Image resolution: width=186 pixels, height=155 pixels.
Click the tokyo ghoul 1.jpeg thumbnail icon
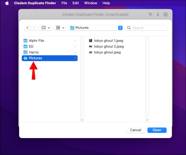[x=91, y=40]
